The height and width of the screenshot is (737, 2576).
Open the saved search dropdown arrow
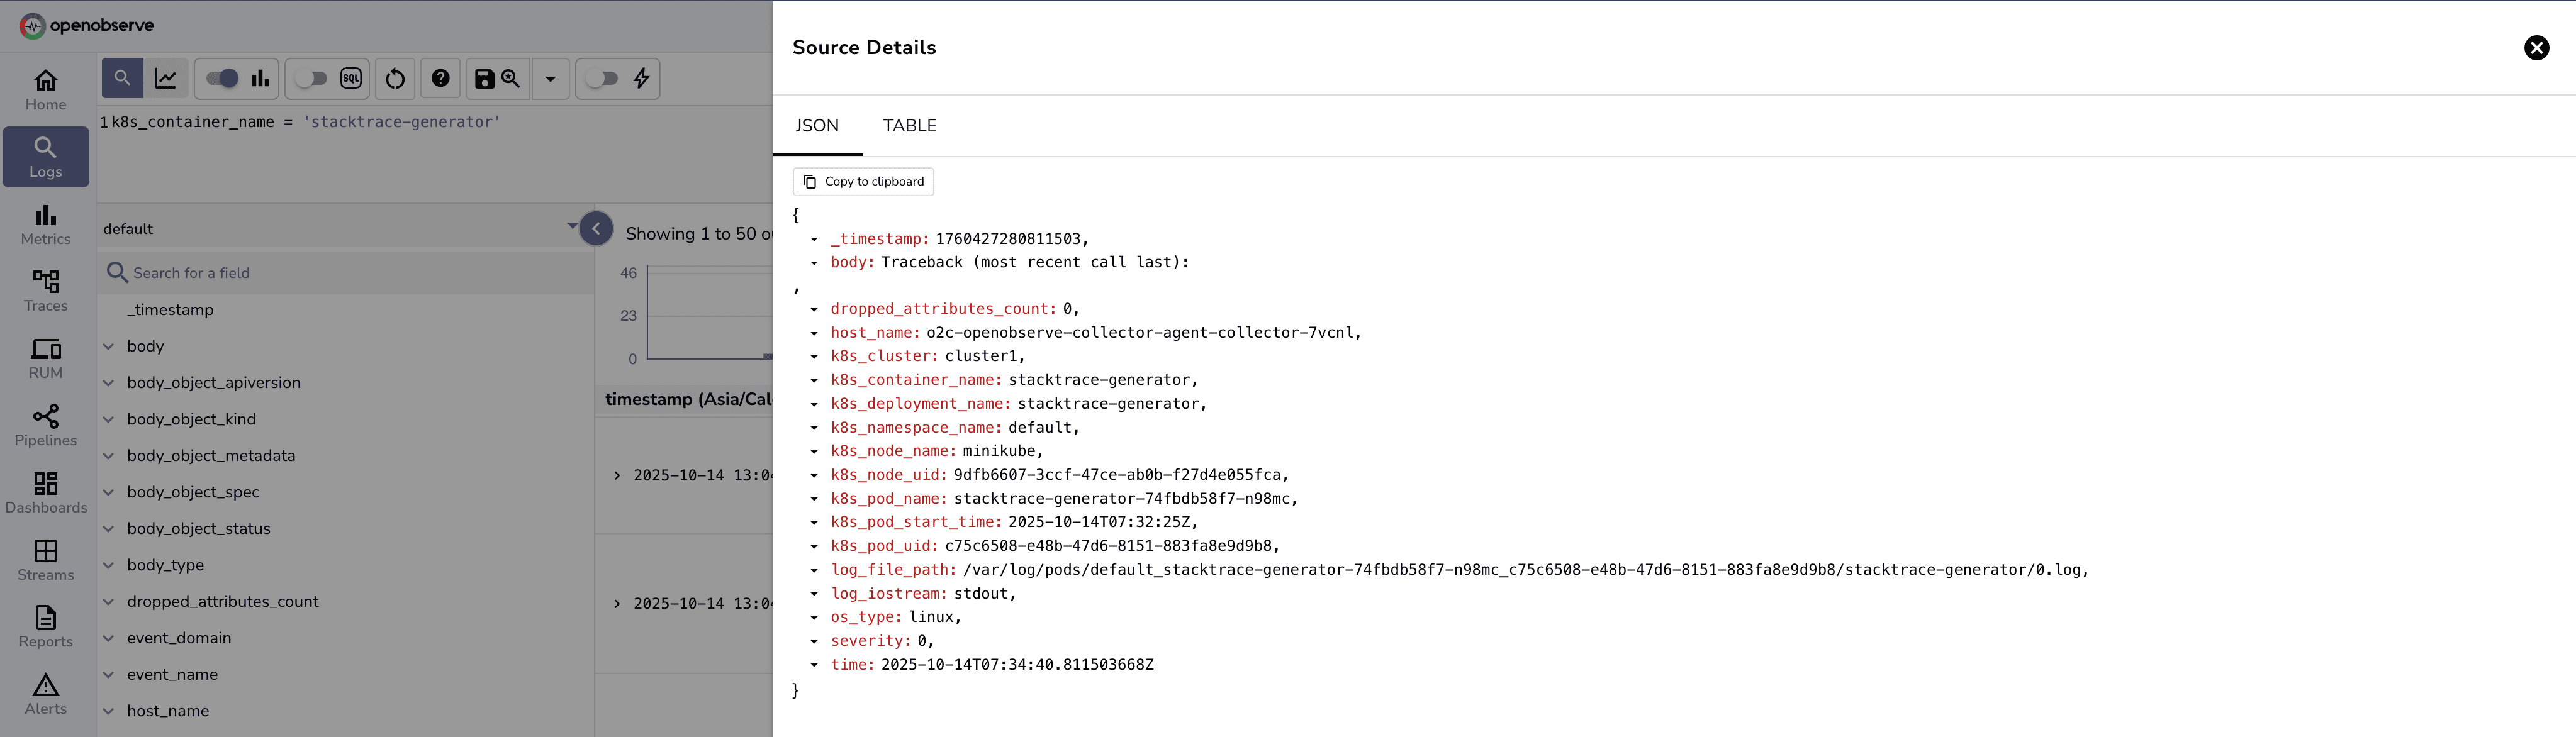pos(550,79)
